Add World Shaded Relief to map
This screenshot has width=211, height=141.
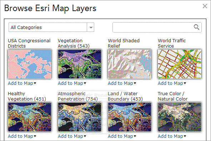[x=122, y=83]
